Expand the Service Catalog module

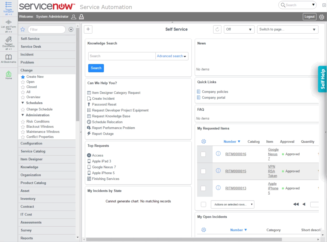(x=47, y=151)
